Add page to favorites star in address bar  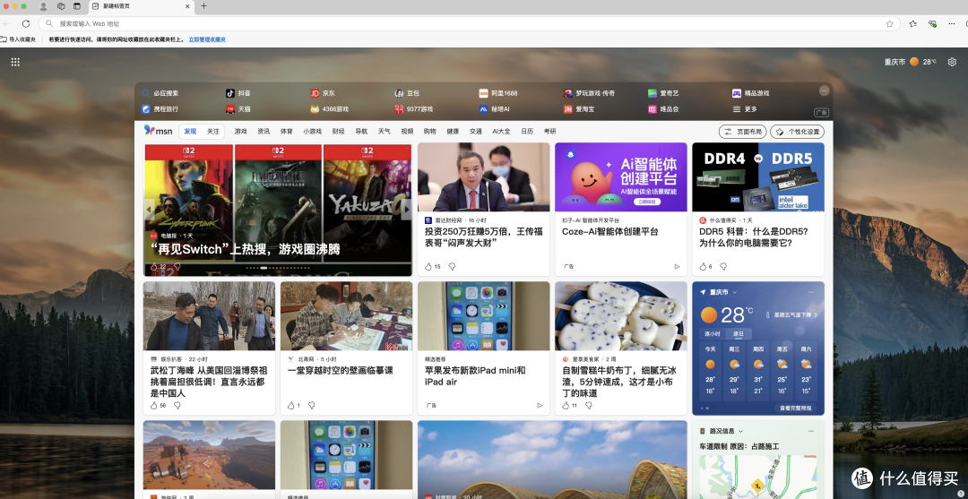tap(890, 23)
